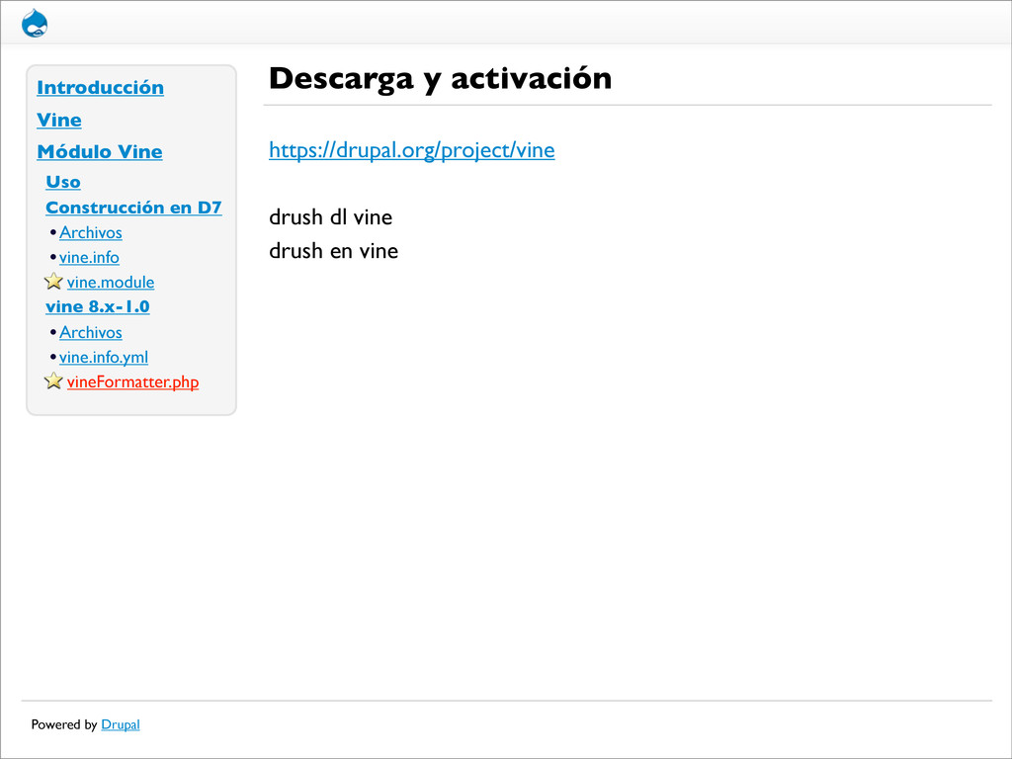Click the Drupal link in footer

coord(121,724)
